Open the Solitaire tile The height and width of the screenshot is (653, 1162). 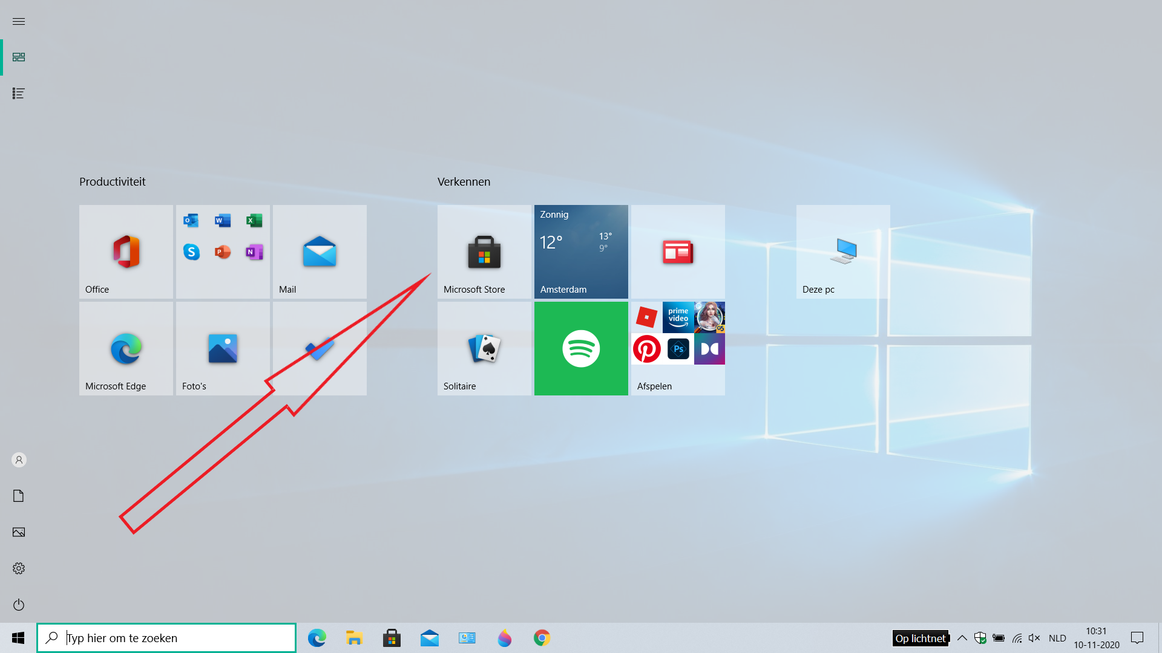(x=484, y=348)
